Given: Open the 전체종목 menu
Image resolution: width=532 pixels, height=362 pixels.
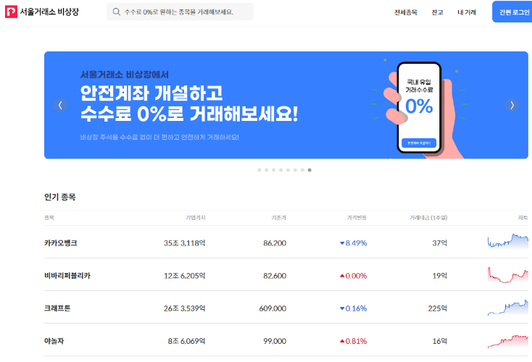Looking at the screenshot, I should (x=405, y=12).
